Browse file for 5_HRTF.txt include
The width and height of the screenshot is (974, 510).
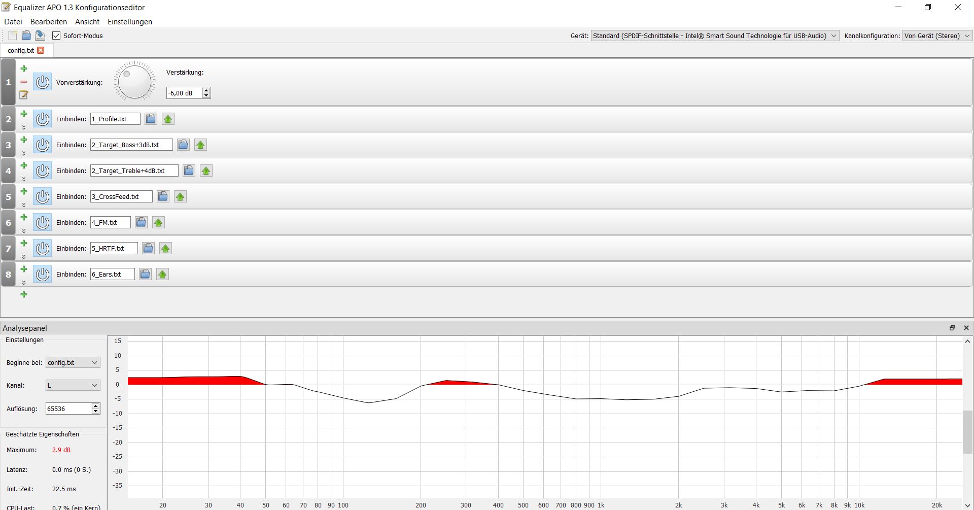(148, 248)
